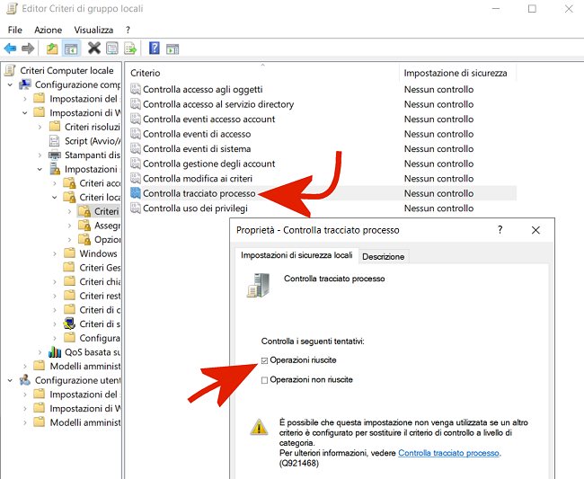Expand the Stampanti tree node
584x479 pixels.
[40, 155]
